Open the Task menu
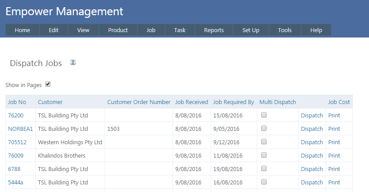The height and width of the screenshot is (192, 369). pyautogui.click(x=180, y=30)
